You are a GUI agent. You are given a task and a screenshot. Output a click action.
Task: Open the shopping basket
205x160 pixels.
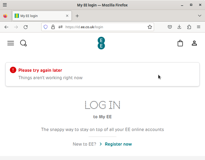pyautogui.click(x=180, y=43)
